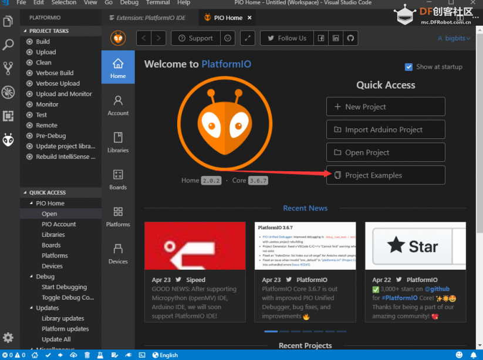Collapse the Debug tree node
This screenshot has width=483, height=360.
click(x=32, y=276)
